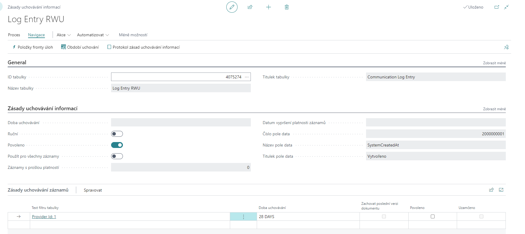Click the ID tabulky lookup ellipsis button

point(247,77)
